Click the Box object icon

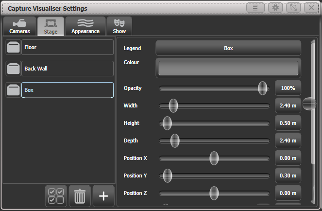13,90
